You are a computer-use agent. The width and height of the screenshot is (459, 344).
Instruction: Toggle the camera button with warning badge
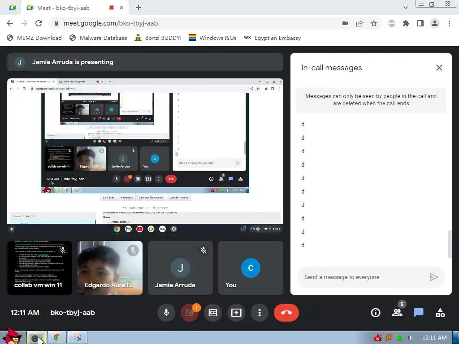[x=190, y=313]
